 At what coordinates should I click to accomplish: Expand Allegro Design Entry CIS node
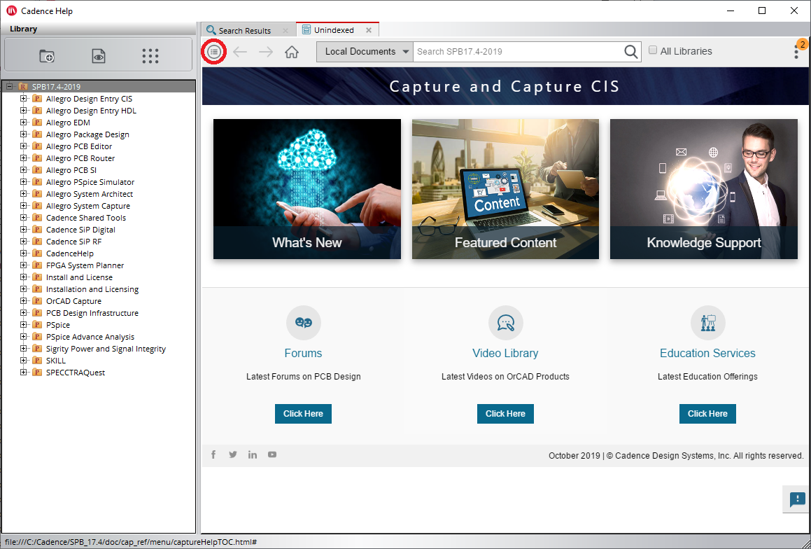point(23,98)
